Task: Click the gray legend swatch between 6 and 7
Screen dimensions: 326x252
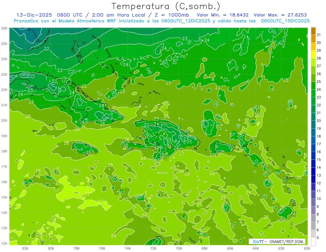Action: coord(313,226)
